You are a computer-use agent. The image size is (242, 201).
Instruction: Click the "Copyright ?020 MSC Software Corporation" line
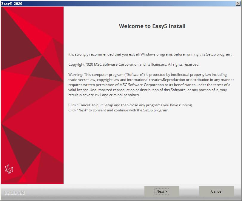(134, 65)
